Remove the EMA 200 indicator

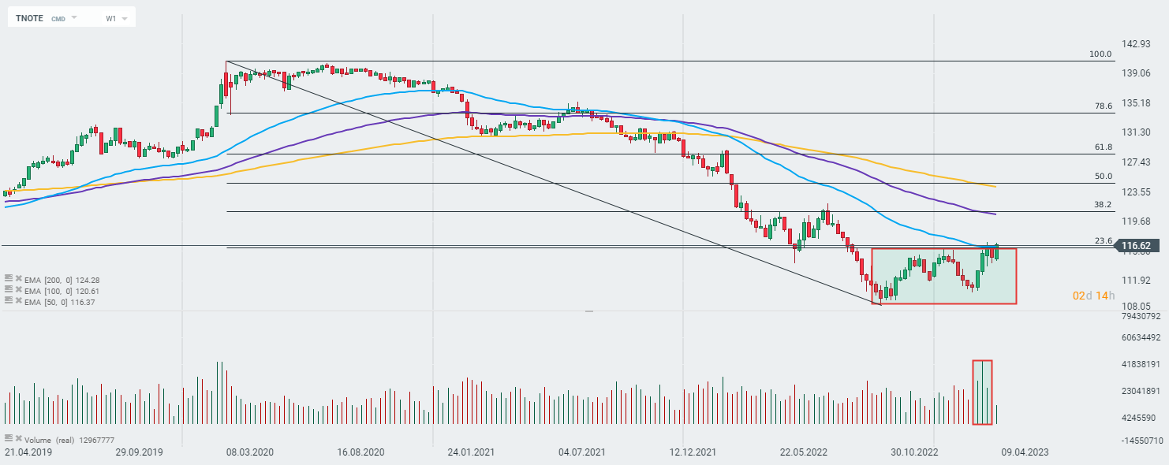point(17,279)
